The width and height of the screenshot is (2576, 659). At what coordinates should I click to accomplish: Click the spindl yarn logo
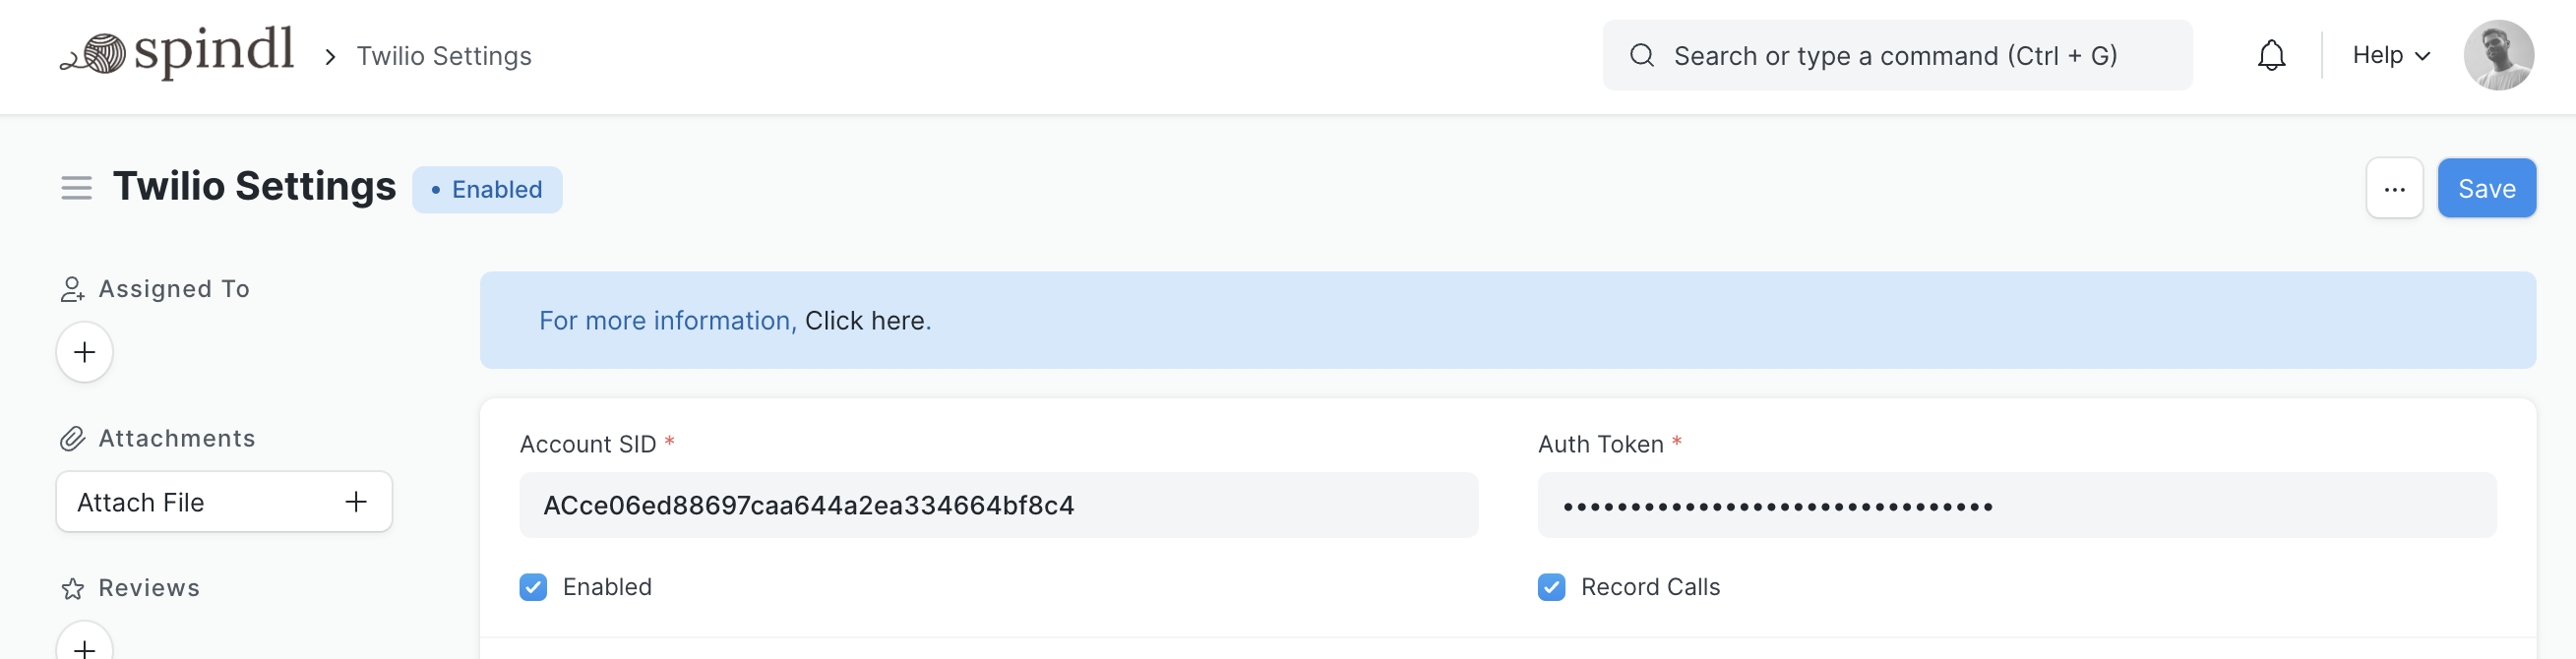[x=176, y=54]
